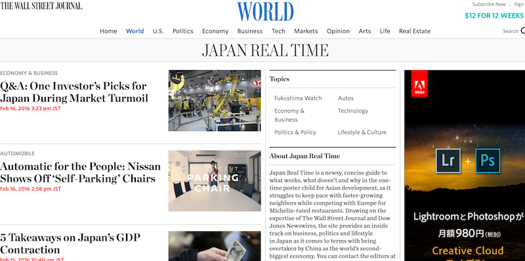Open the Politics & Policy topic
The height and width of the screenshot is (261, 525).
coord(295,132)
